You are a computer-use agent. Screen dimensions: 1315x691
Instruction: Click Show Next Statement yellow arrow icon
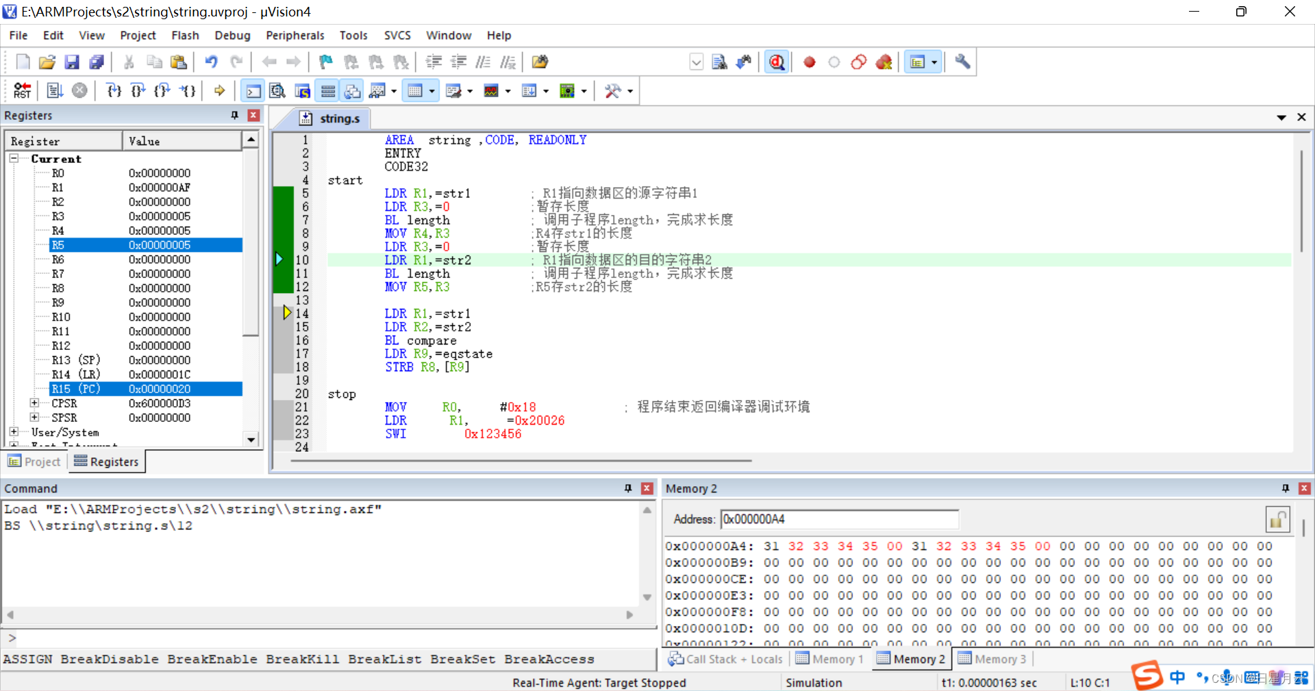(219, 90)
